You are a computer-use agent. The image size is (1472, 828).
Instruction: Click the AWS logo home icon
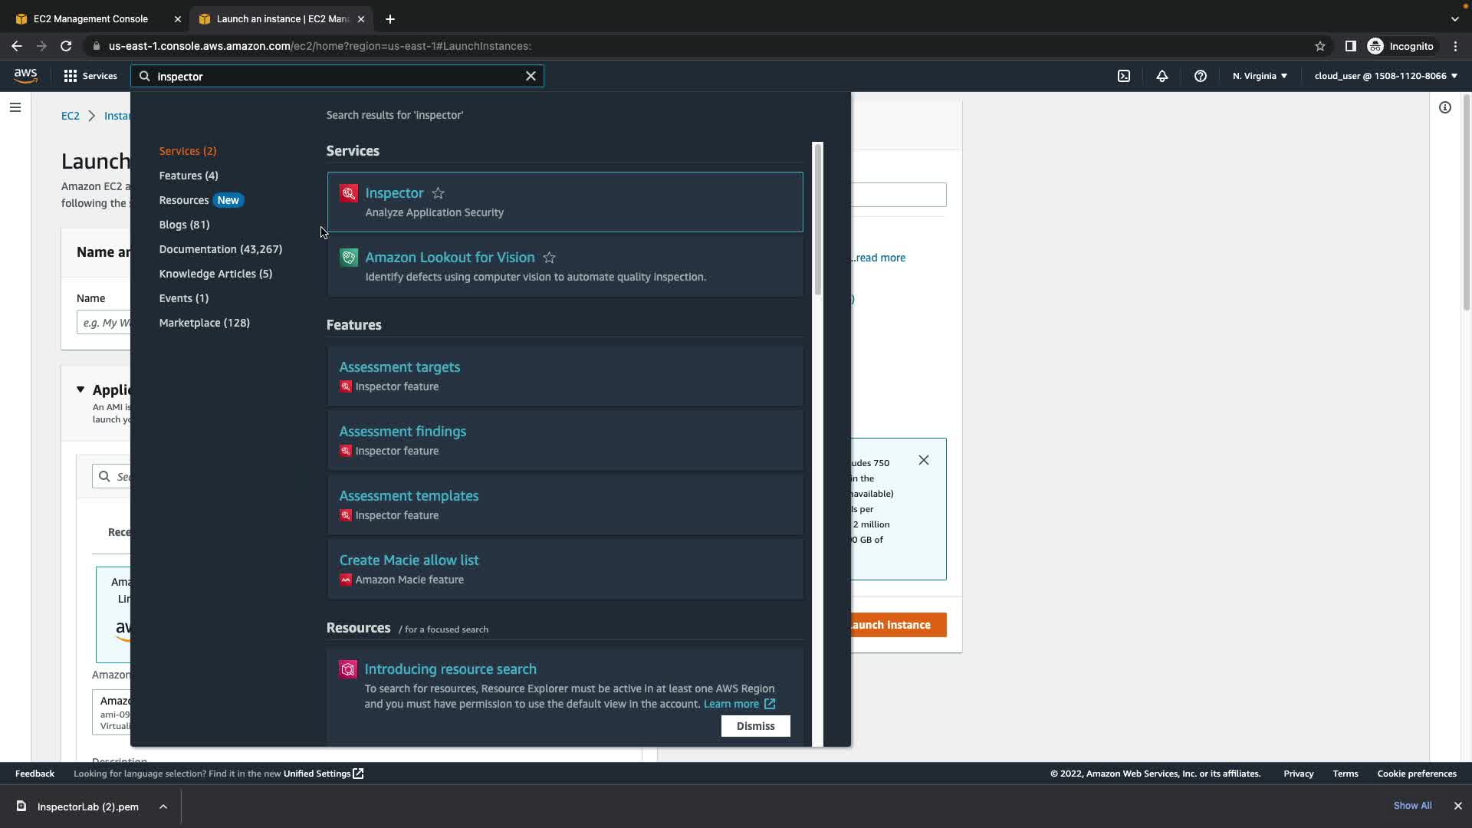click(25, 75)
